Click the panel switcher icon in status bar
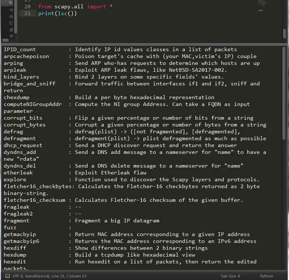The height and width of the screenshot is (280, 289). pyautogui.click(x=8, y=276)
